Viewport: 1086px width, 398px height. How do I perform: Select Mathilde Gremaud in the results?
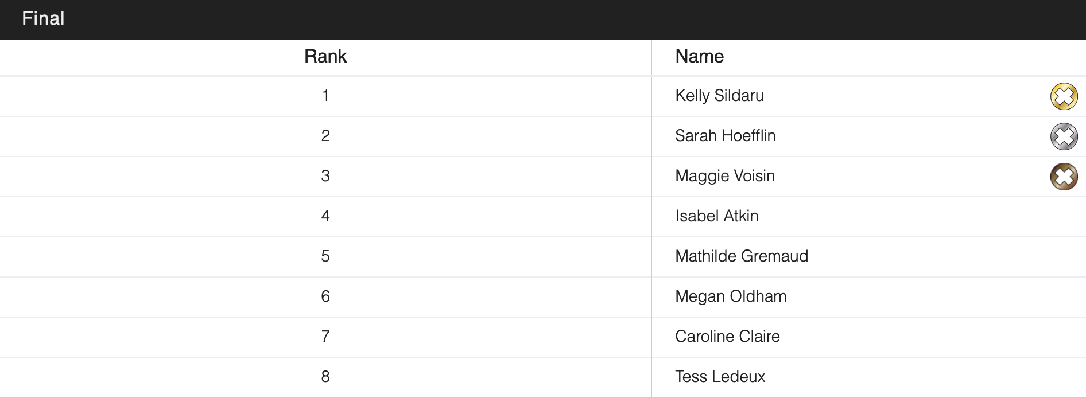pyautogui.click(x=741, y=256)
